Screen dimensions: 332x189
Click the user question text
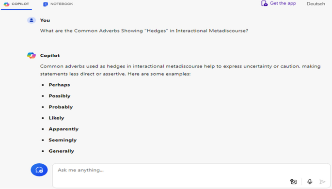(x=144, y=31)
